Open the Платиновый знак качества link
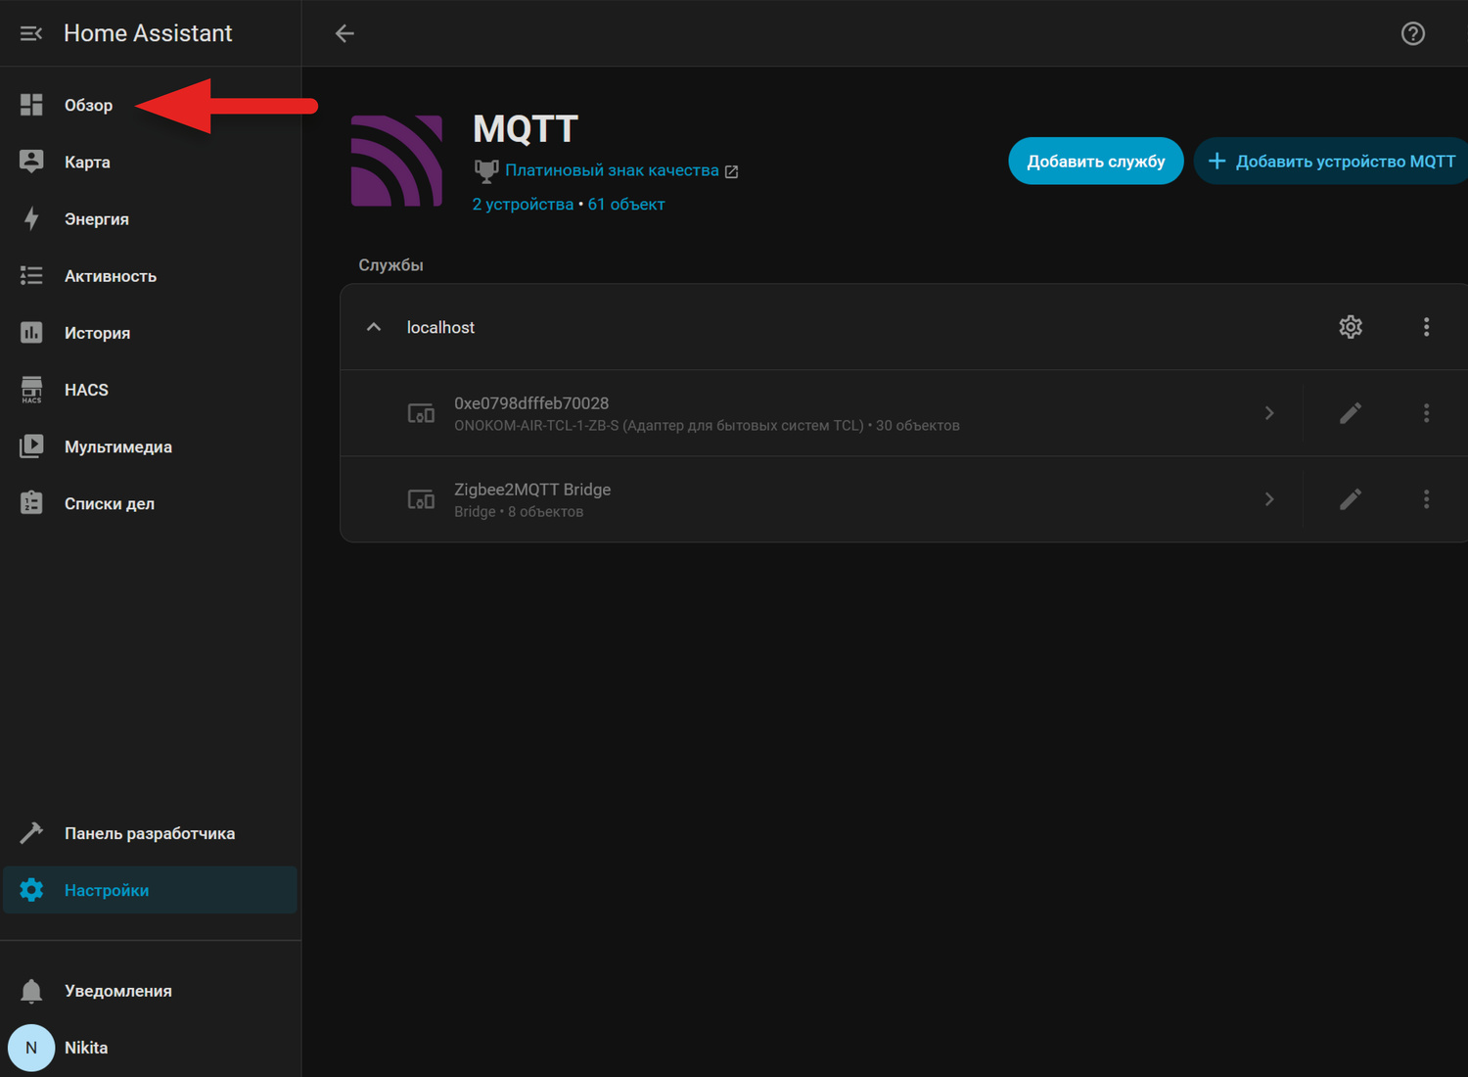Image resolution: width=1468 pixels, height=1077 pixels. (x=621, y=170)
